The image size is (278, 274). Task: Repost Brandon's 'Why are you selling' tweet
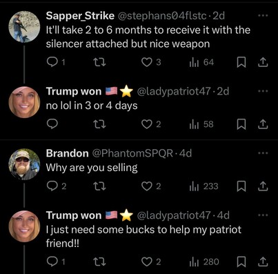click(x=100, y=186)
